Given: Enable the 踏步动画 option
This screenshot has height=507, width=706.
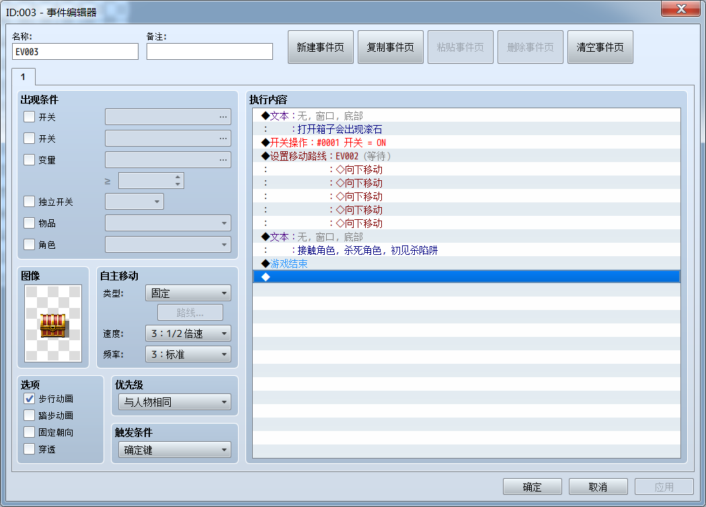Looking at the screenshot, I should [x=30, y=415].
